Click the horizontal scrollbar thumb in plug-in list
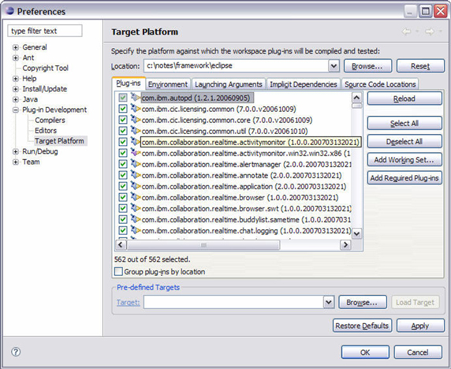This screenshot has width=451, height=369. tap(203, 244)
